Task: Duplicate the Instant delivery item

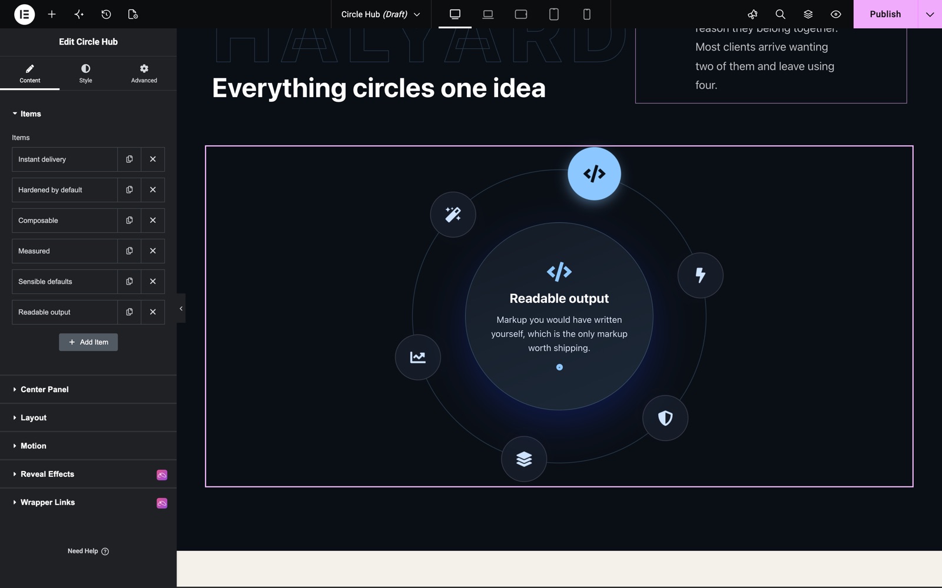Action: [x=130, y=159]
